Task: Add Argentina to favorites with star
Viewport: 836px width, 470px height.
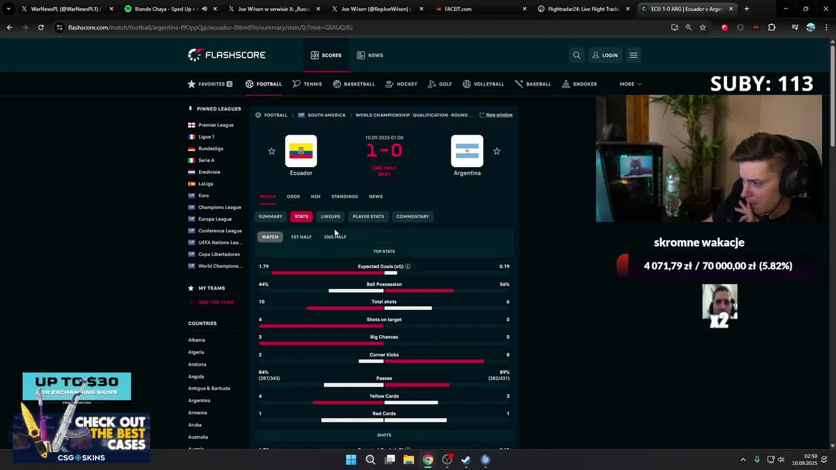Action: pos(496,151)
